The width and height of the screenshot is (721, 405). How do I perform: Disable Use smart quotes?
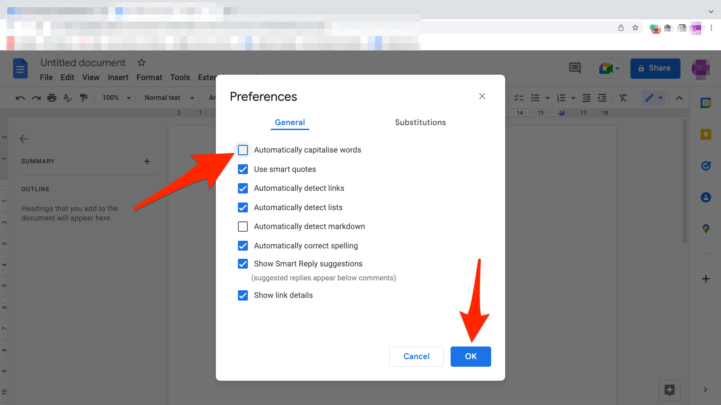[x=243, y=169]
